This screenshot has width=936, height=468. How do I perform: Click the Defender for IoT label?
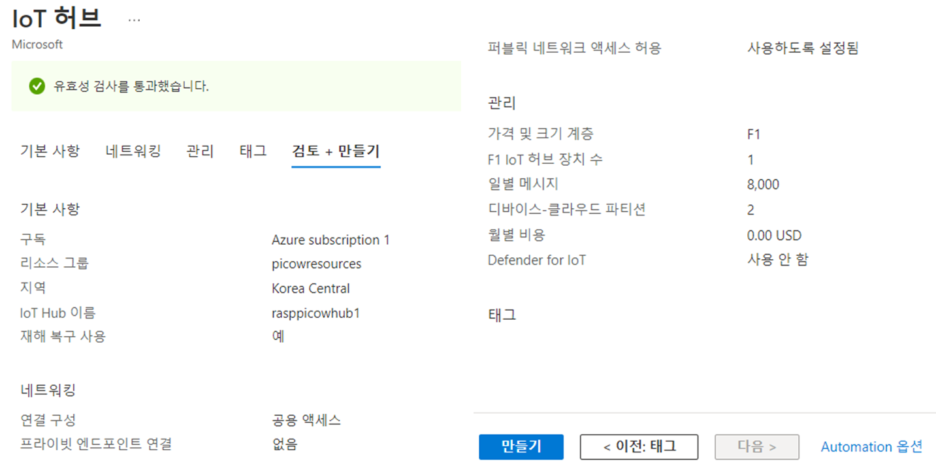(x=537, y=260)
